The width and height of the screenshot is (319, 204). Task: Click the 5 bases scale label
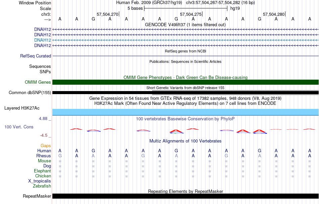click(x=135, y=8)
